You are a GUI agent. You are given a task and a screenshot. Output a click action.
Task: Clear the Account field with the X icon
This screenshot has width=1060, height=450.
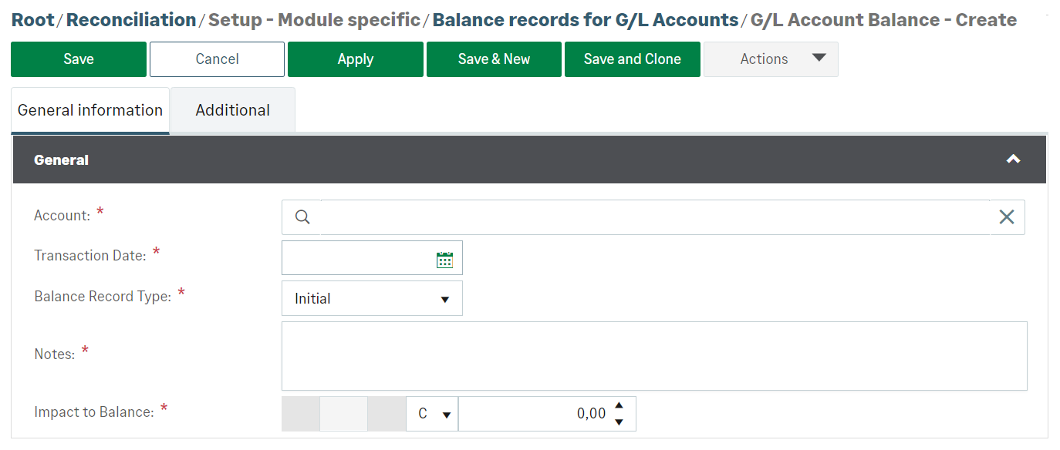click(1006, 217)
